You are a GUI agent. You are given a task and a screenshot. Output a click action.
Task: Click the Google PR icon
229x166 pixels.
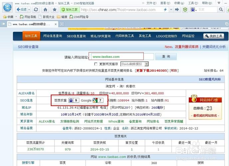click(95, 100)
